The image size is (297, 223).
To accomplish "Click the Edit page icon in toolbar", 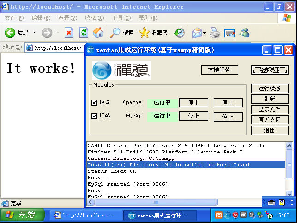I will pyautogui.click(x=229, y=33).
